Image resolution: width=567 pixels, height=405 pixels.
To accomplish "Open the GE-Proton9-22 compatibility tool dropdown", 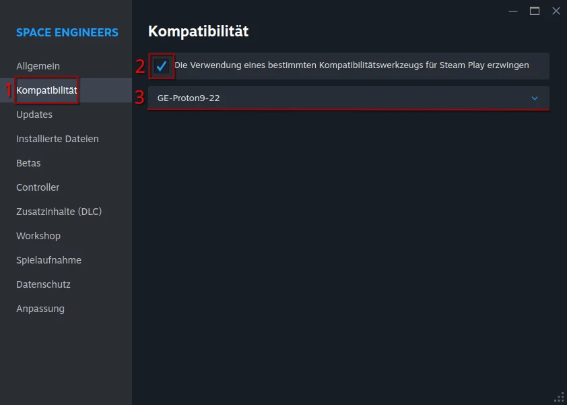I will pyautogui.click(x=348, y=98).
